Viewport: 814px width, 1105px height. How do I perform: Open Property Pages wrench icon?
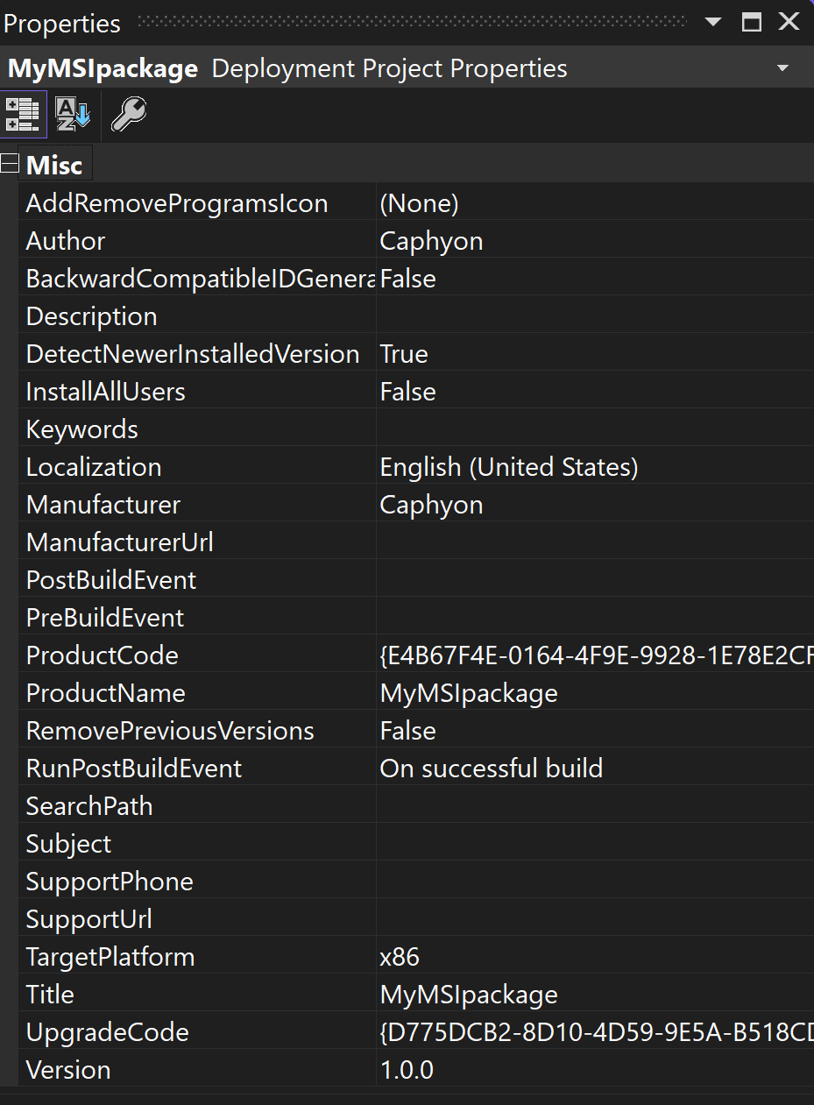[x=129, y=115]
